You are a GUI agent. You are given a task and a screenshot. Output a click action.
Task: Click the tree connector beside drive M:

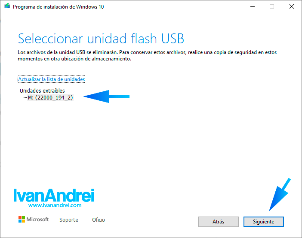click(x=25, y=96)
